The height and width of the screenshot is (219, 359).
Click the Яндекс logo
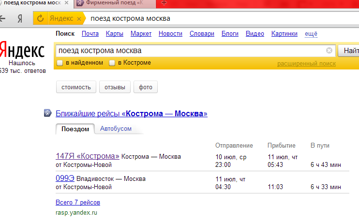(22, 50)
